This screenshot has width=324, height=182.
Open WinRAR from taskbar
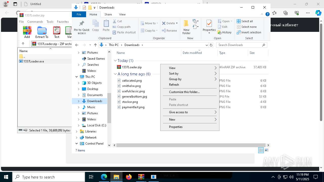(141, 177)
